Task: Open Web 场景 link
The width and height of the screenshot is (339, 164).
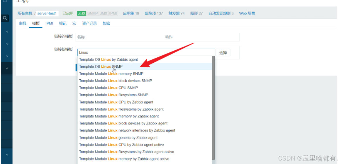Action: point(247,13)
